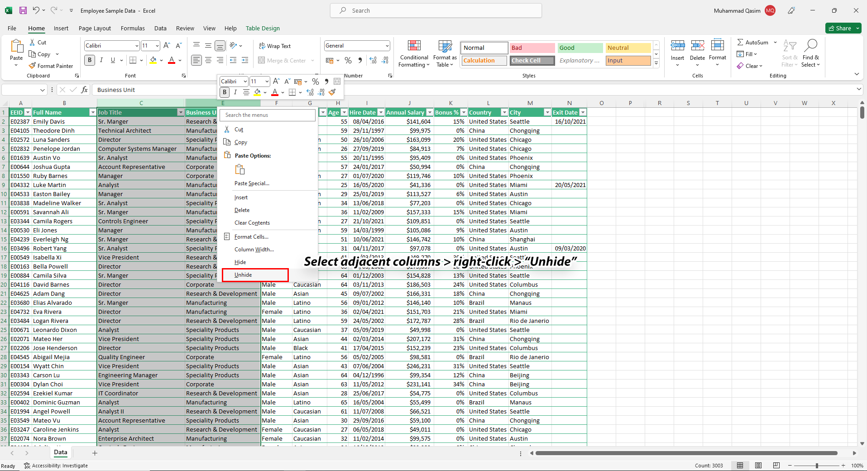Open Conditional Formatting options
The width and height of the screenshot is (867, 471).
tap(413, 53)
